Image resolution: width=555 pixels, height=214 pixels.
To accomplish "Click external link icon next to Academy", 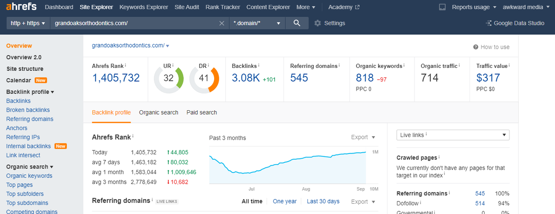I will [x=357, y=7].
